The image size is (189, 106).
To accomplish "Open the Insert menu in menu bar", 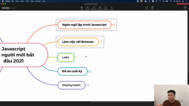I will (x=22, y=1).
